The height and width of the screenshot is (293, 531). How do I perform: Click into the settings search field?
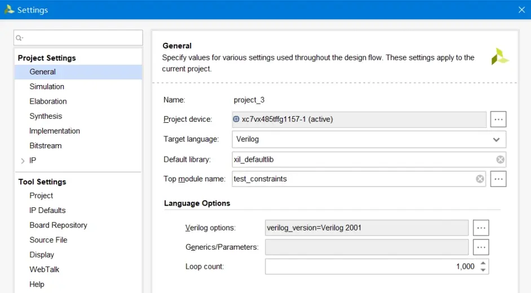(78, 38)
